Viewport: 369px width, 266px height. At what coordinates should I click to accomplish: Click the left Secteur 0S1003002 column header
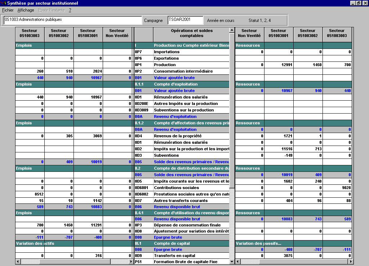coord(59,35)
